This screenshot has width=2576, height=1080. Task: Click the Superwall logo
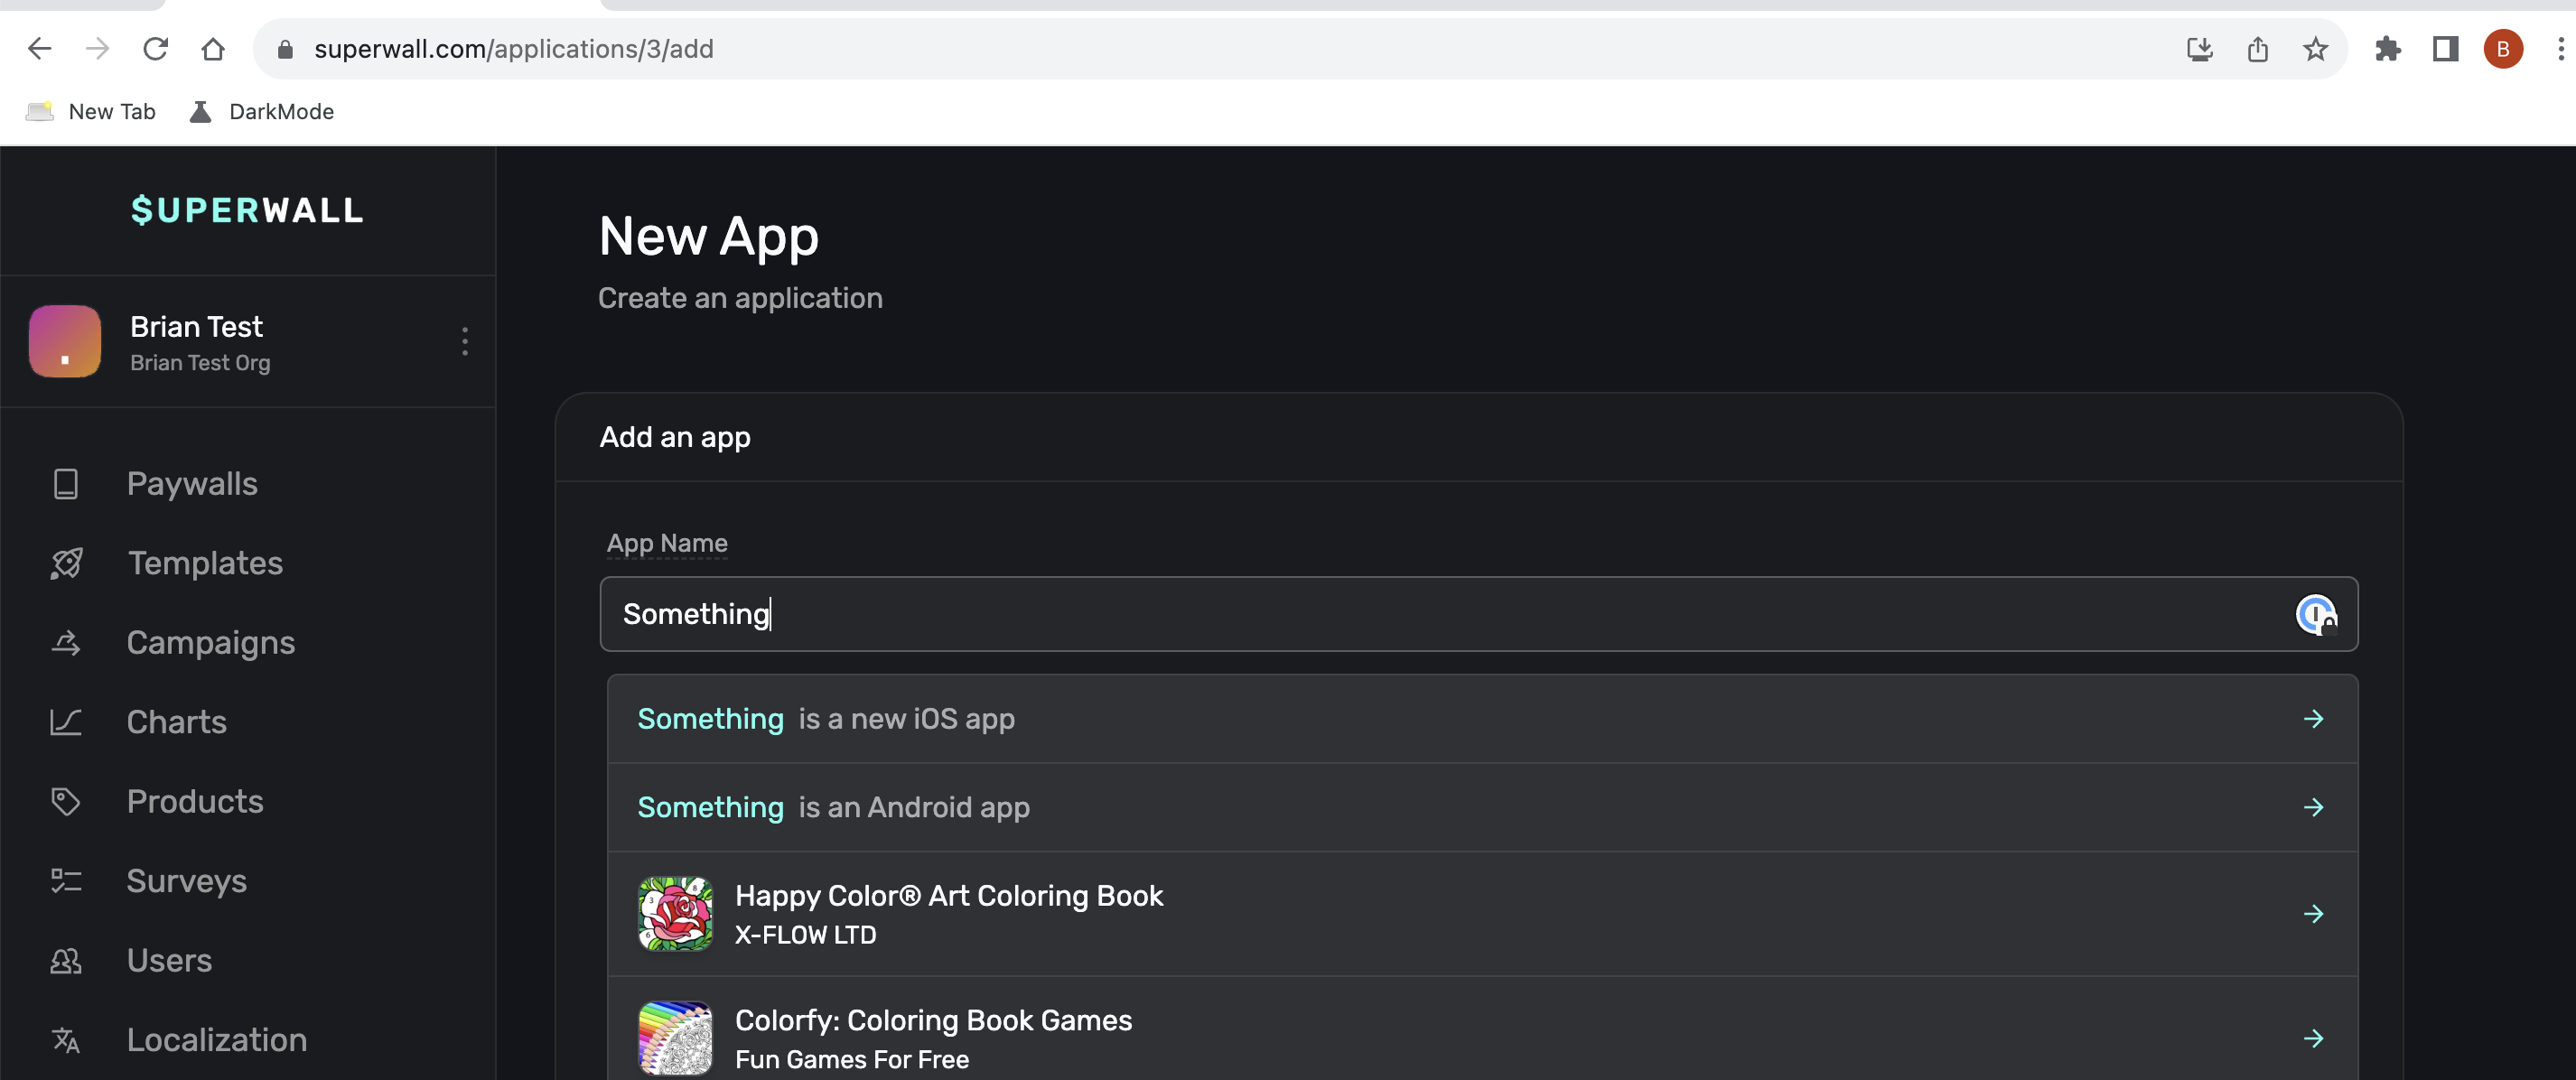pos(247,210)
